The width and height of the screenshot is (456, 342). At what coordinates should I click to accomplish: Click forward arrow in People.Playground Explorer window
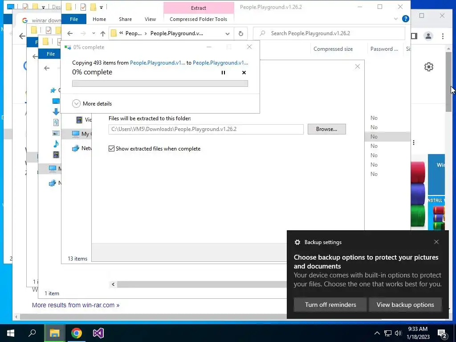coord(83,33)
